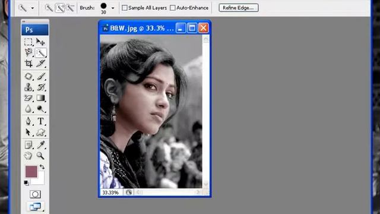This screenshot has width=380, height=214.
Task: Select the Eraser tool
Action: pyautogui.click(x=28, y=97)
